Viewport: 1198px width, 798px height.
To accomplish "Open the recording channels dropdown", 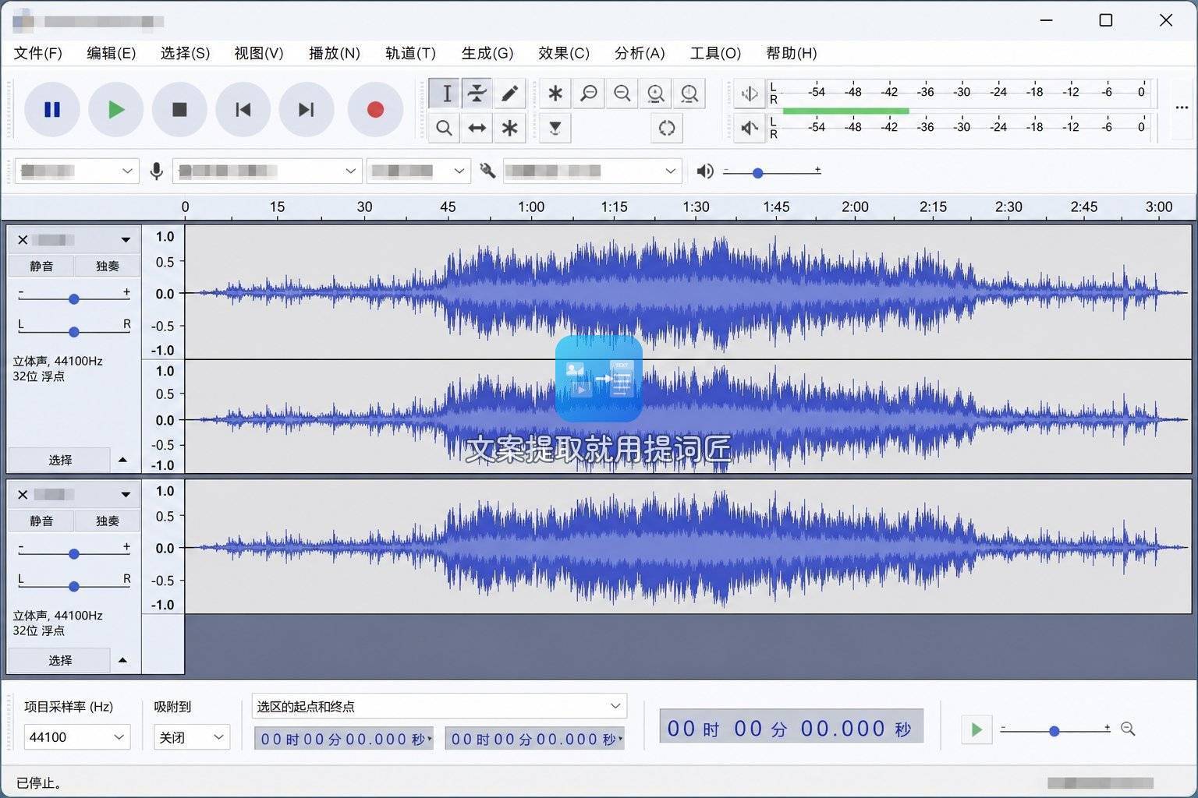I will (419, 171).
